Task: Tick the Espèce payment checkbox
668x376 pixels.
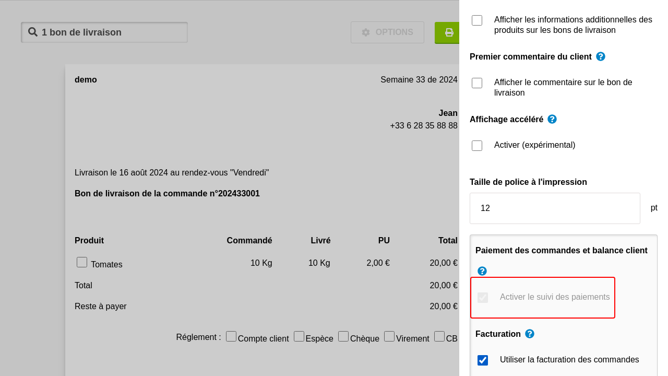Action: click(299, 336)
